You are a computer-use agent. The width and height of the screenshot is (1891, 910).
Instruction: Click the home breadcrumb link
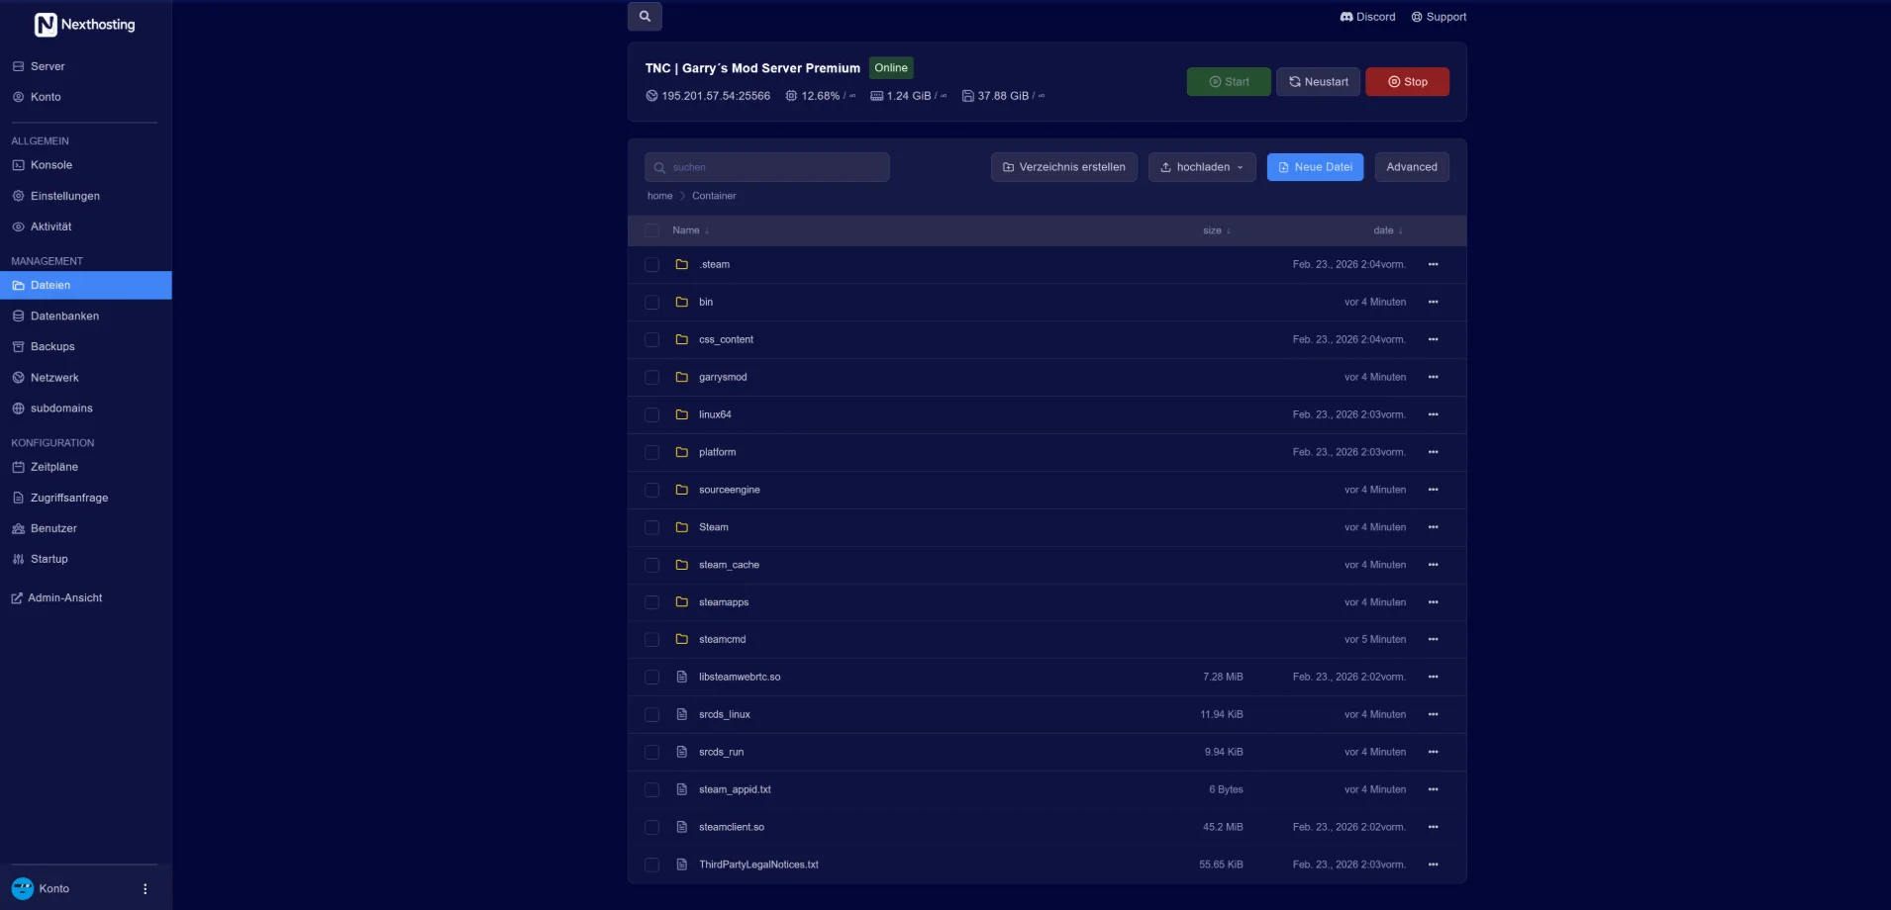click(659, 196)
